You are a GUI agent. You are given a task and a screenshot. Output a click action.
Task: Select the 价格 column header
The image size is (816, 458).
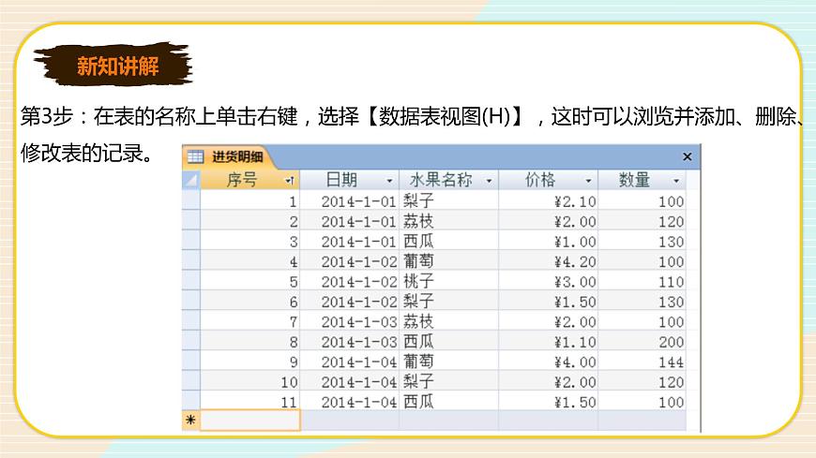point(548,180)
